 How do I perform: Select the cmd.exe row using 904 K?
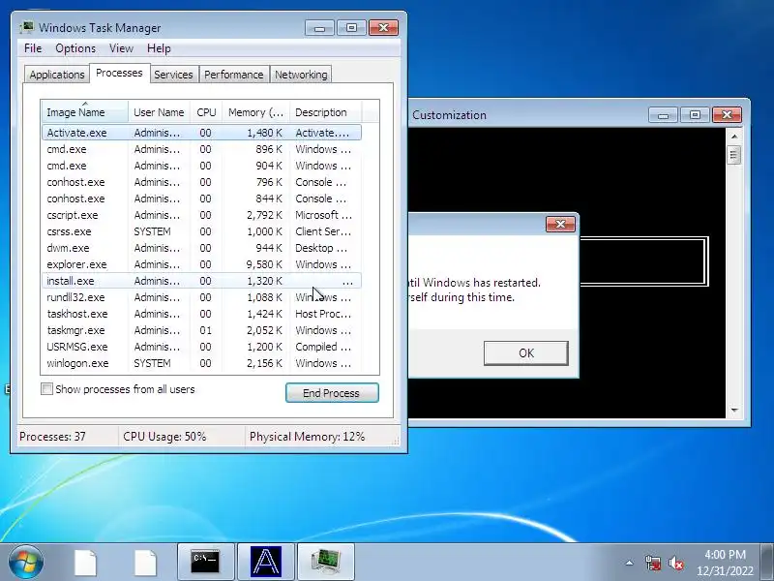click(202, 166)
